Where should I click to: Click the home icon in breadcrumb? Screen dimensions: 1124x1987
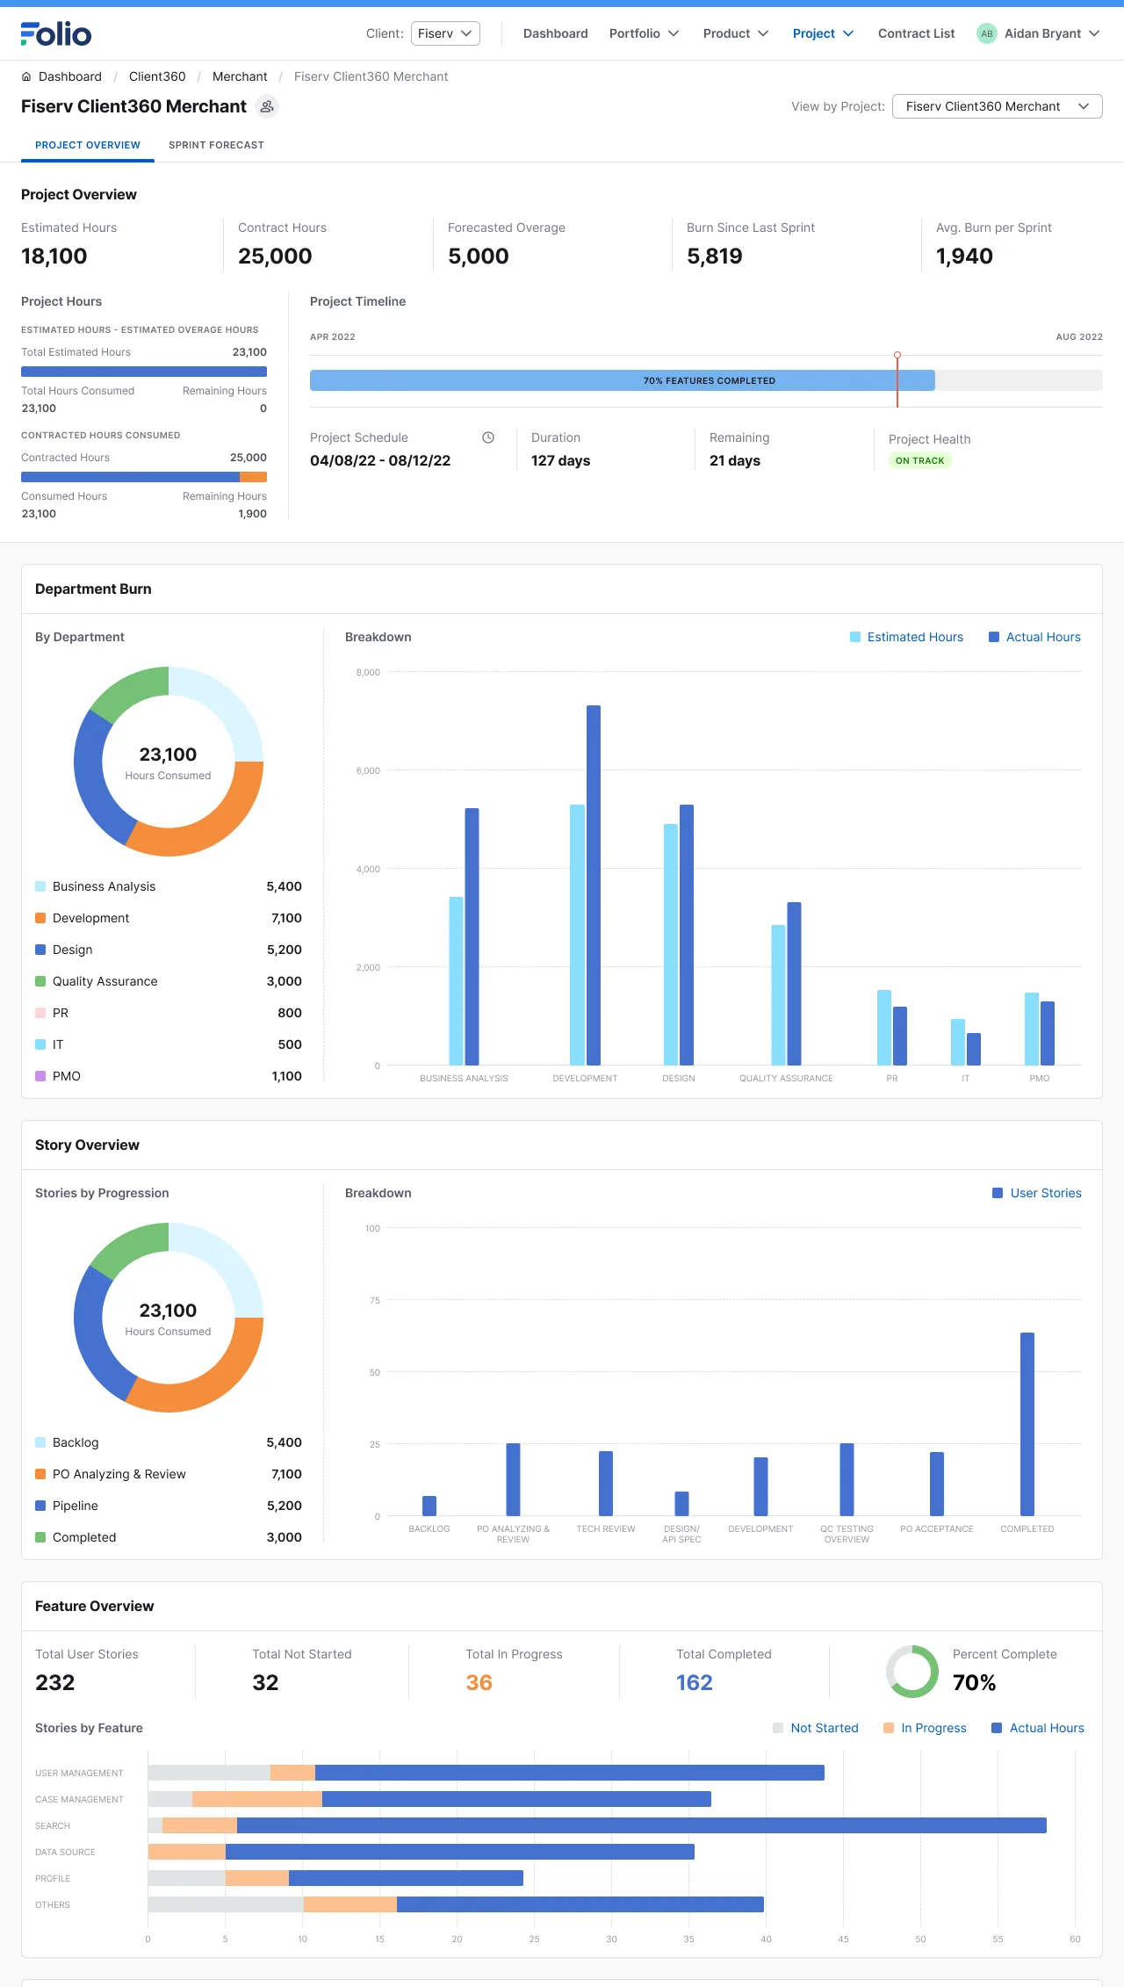click(x=26, y=76)
